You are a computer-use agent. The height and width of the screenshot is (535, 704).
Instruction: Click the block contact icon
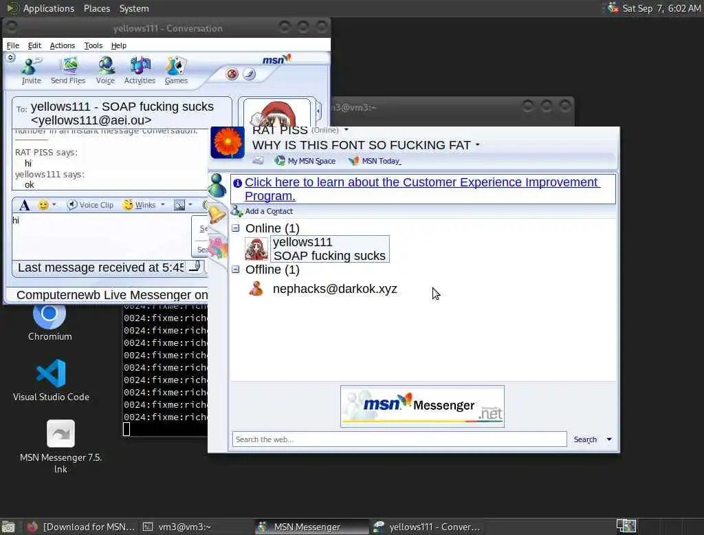232,74
